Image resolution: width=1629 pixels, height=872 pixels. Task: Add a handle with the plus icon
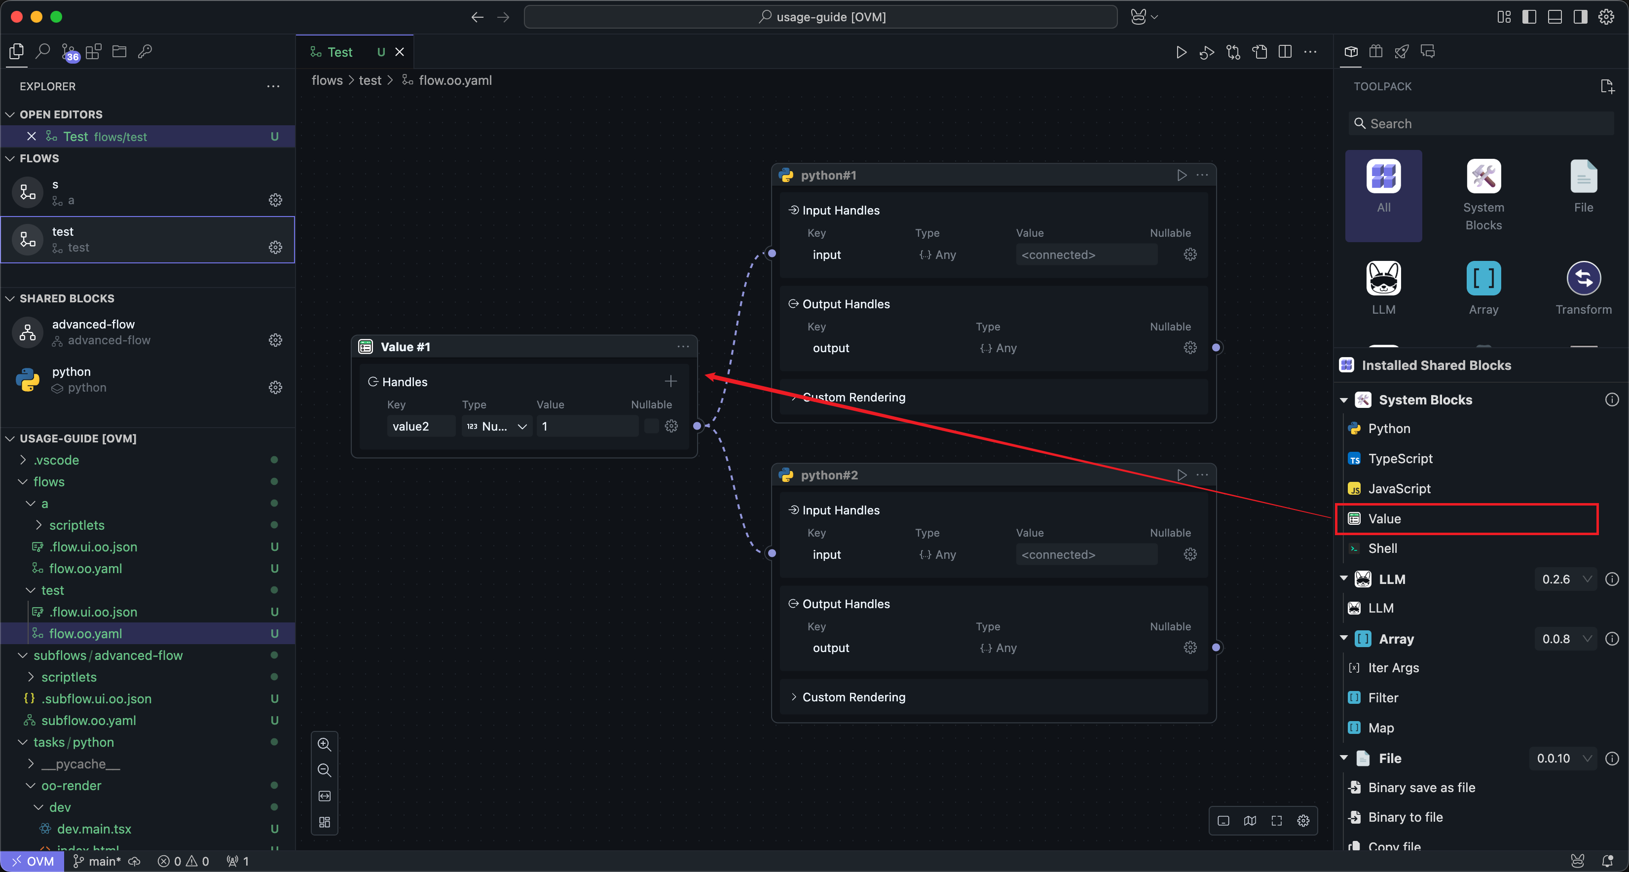pyautogui.click(x=670, y=381)
